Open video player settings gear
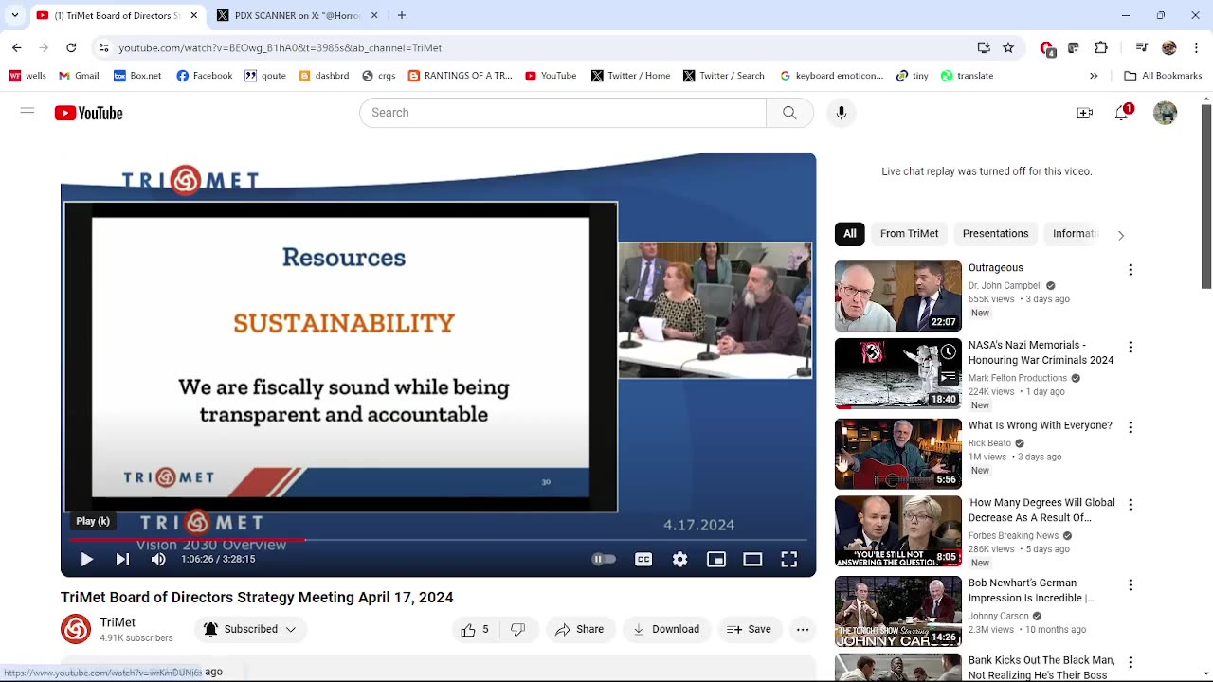Image resolution: width=1213 pixels, height=682 pixels. [679, 560]
